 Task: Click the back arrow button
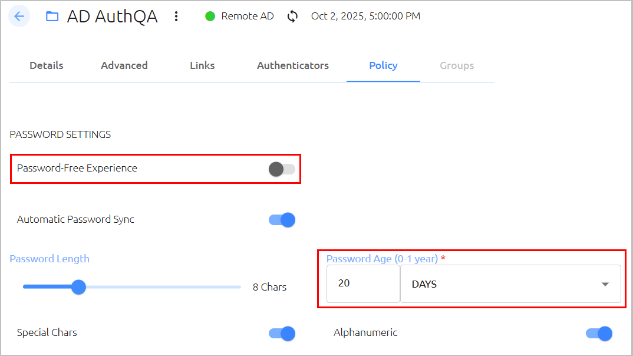coord(19,16)
